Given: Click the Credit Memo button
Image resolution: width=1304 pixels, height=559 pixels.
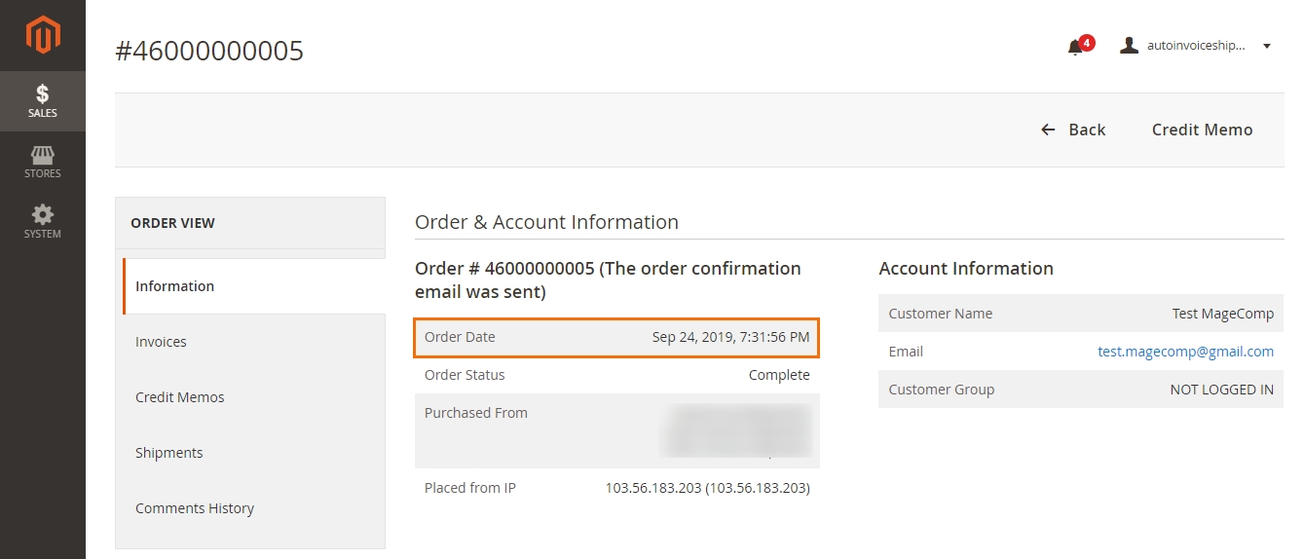Looking at the screenshot, I should [1202, 130].
